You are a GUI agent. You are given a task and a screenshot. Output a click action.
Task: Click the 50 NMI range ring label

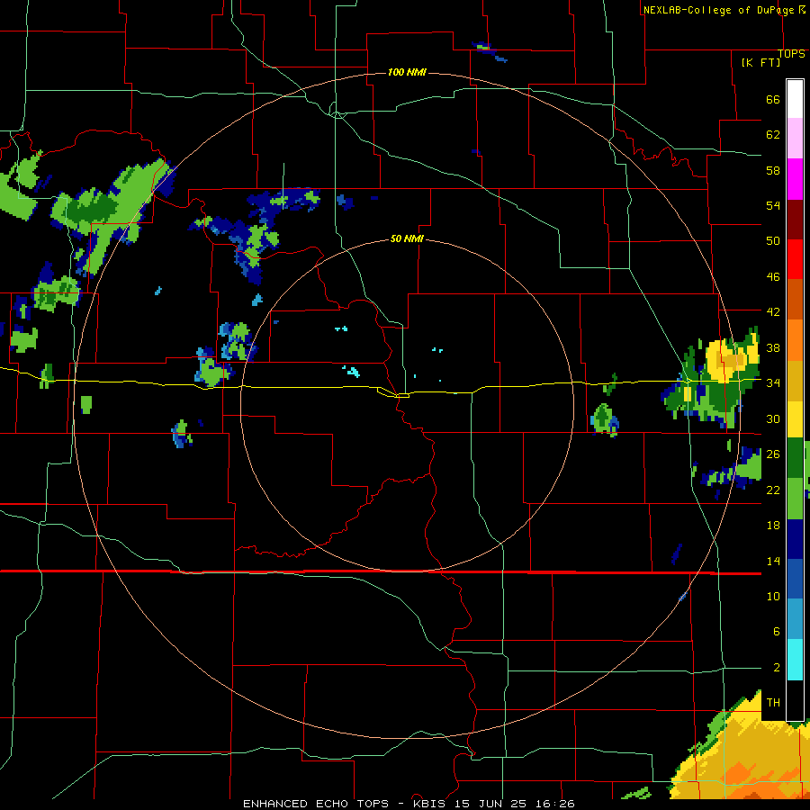[x=407, y=238]
